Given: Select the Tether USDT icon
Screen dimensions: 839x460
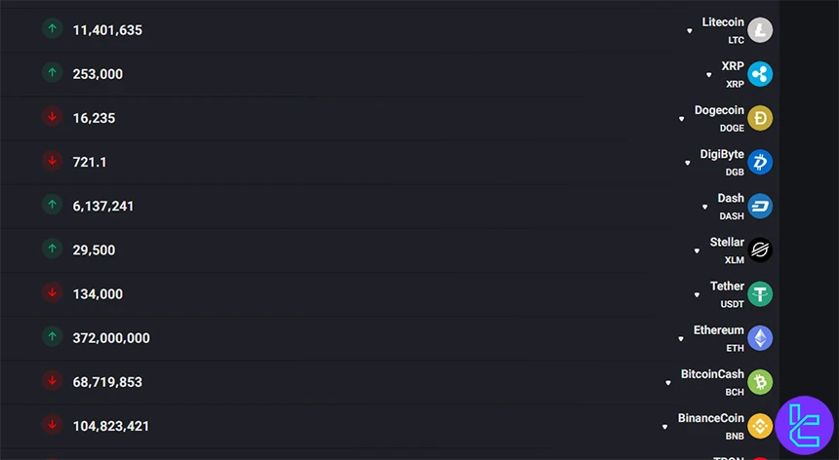Looking at the screenshot, I should tap(760, 294).
